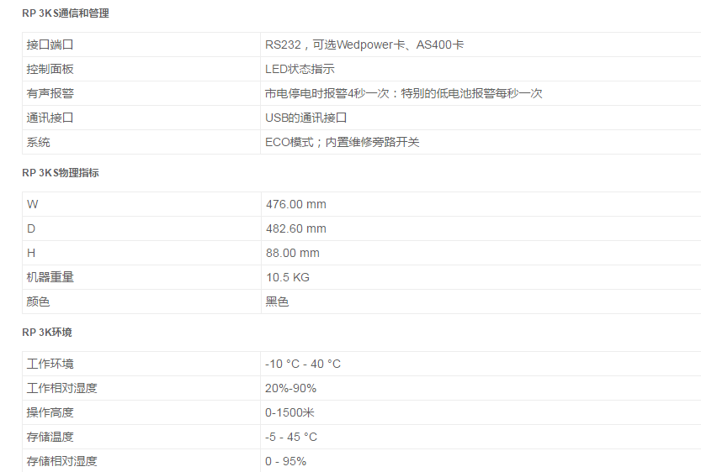Screen dimensions: 701x472
Task: Click the depth value '482.60 mm'
Action: pyautogui.click(x=295, y=228)
